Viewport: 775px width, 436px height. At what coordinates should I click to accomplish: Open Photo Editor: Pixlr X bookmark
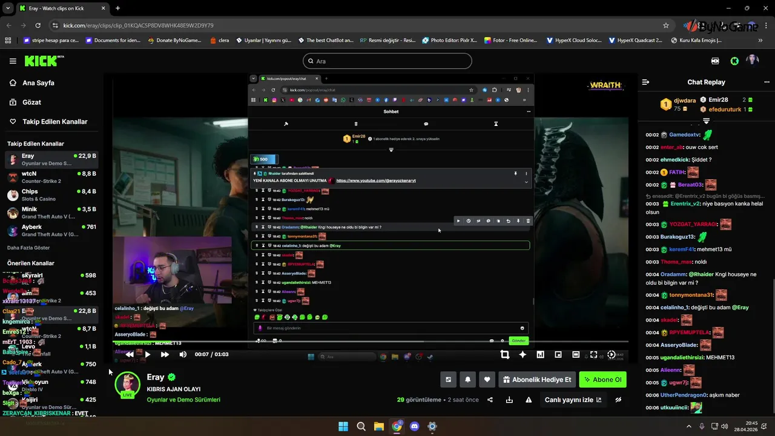(x=449, y=41)
